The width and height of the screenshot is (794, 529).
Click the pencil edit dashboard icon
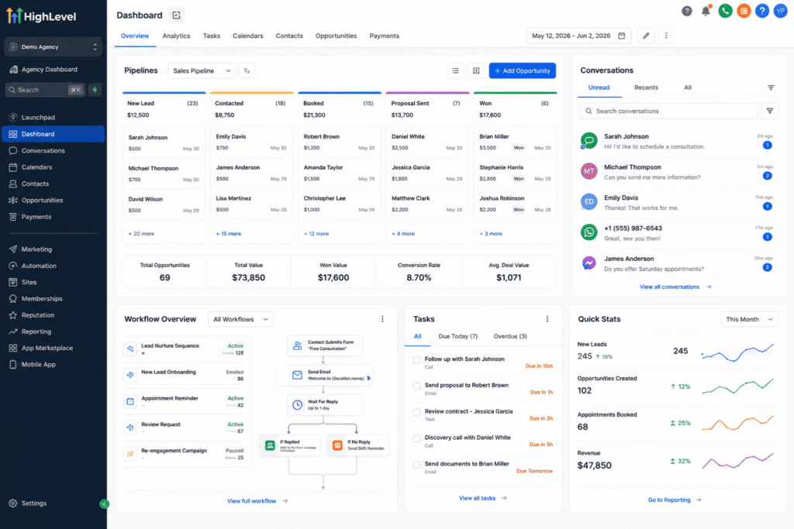click(646, 36)
